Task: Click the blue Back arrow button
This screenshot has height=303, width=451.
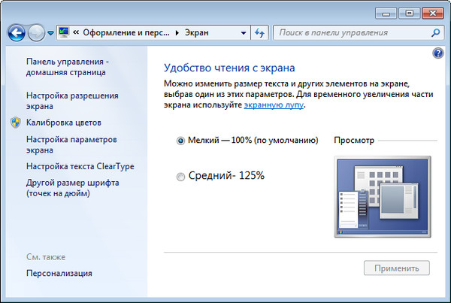Action: 17,33
